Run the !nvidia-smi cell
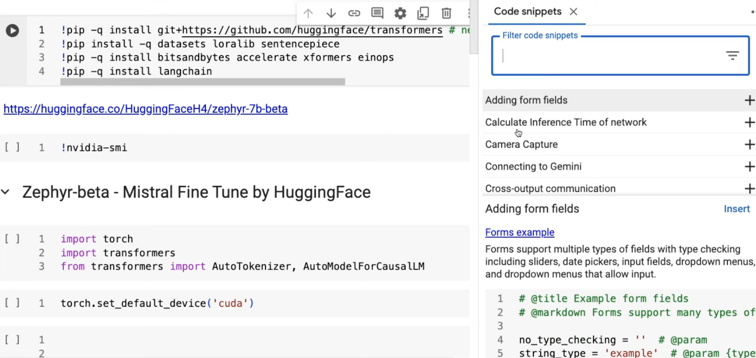Viewport: 756px width, 358px height. (12, 147)
